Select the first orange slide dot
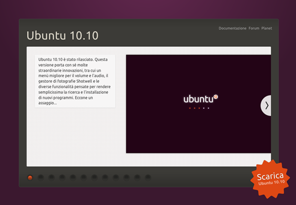Screen dimensions: 296x205 pos(30,177)
